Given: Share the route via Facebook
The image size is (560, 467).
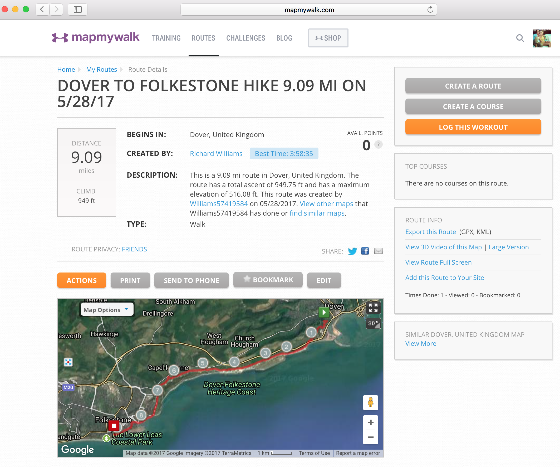Looking at the screenshot, I should (365, 251).
